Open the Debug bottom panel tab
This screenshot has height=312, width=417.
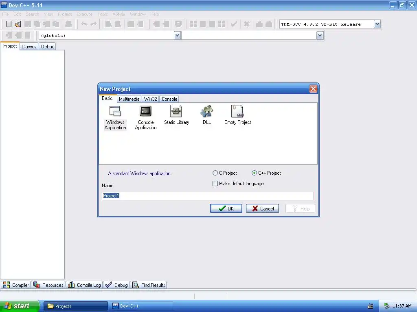pos(116,285)
